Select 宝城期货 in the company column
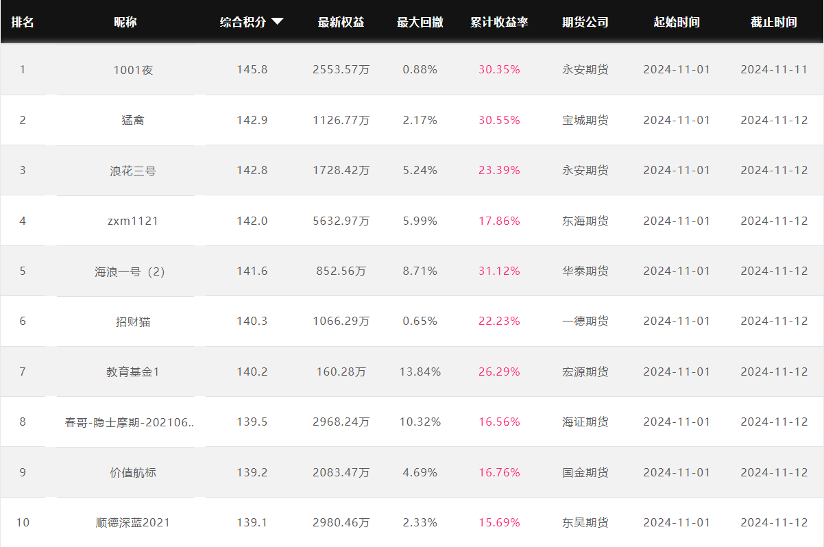Viewport: 824px width, 547px height. [585, 120]
